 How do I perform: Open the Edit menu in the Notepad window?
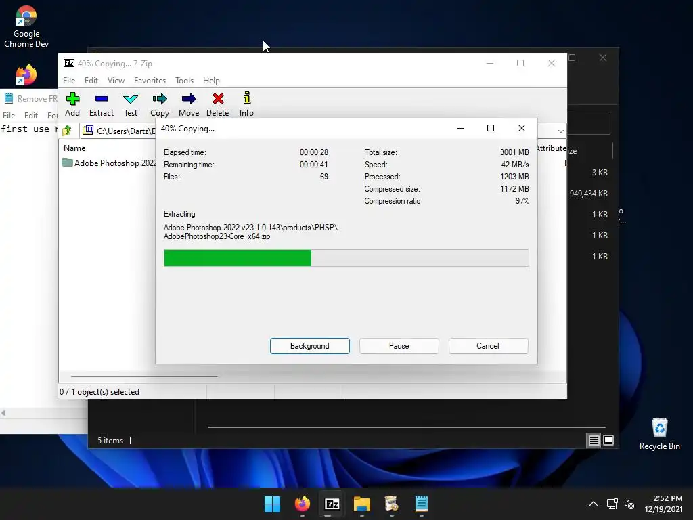31,115
